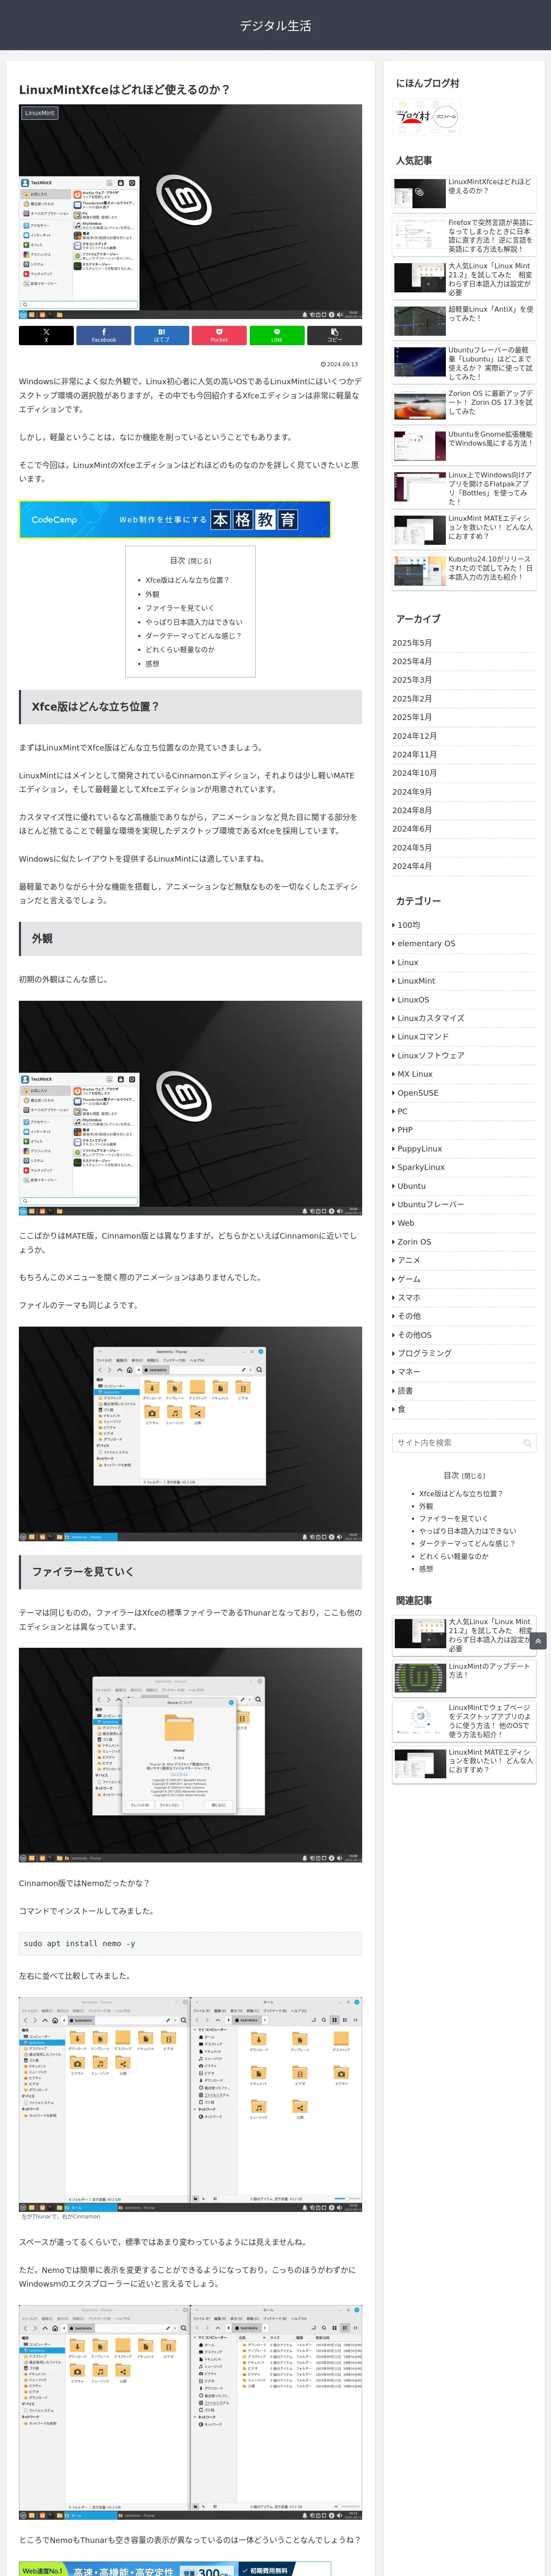551x2576 pixels.
Task: Share the article on X
Action: point(46,335)
